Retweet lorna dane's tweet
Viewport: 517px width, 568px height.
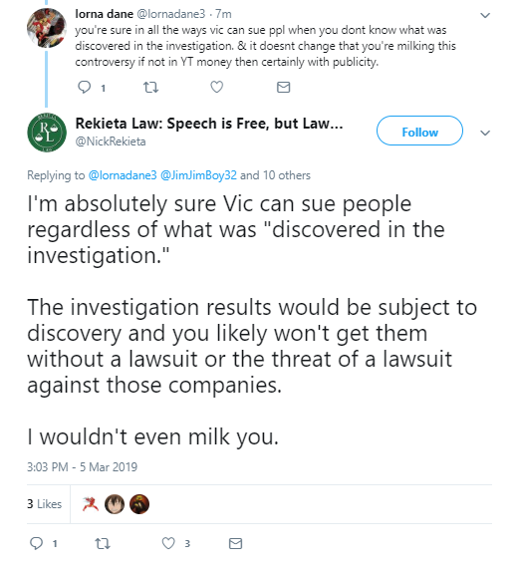point(150,88)
